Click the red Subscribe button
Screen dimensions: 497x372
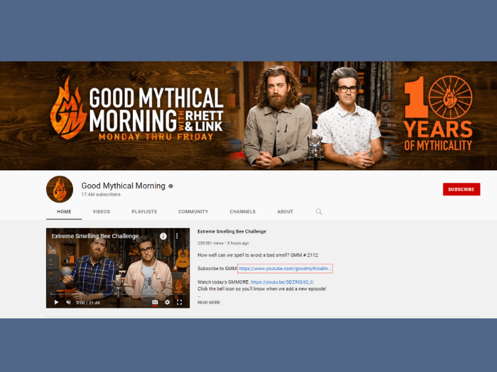[461, 189]
